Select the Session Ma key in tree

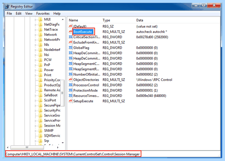52,125
